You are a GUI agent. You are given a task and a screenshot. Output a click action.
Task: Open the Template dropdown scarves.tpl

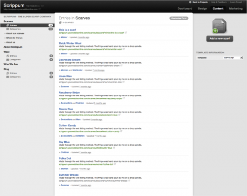(233, 58)
